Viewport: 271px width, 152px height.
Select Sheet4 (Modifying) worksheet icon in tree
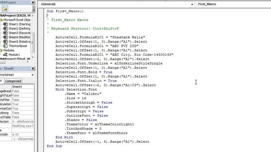pyautogui.click(x=6, y=37)
